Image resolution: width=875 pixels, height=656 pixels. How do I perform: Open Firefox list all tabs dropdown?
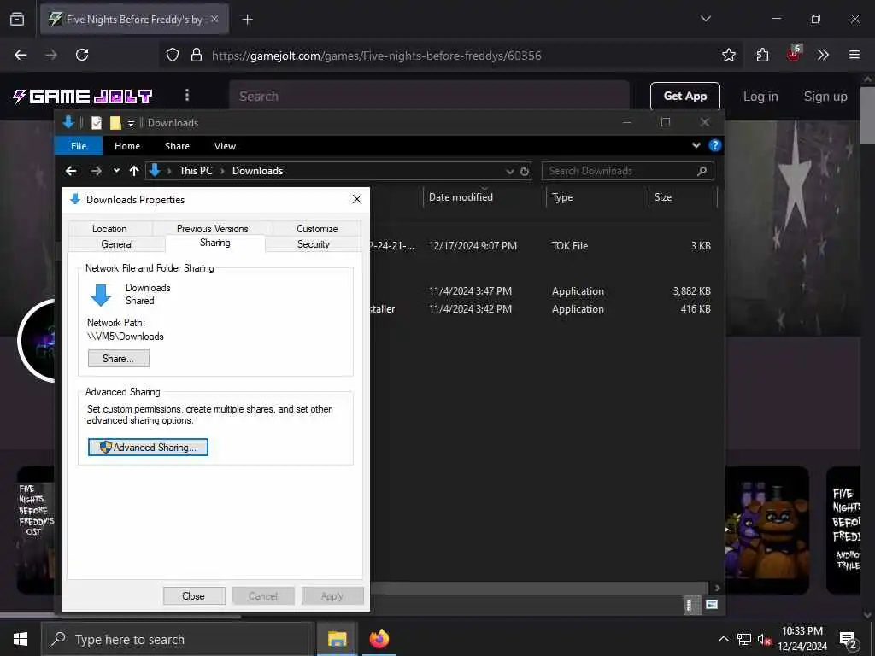[x=705, y=19]
